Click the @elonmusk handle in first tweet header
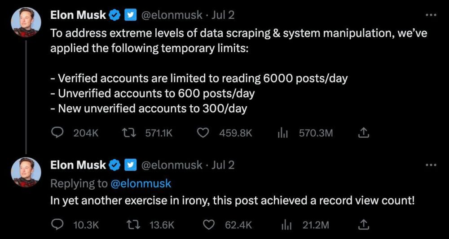 [x=172, y=15]
